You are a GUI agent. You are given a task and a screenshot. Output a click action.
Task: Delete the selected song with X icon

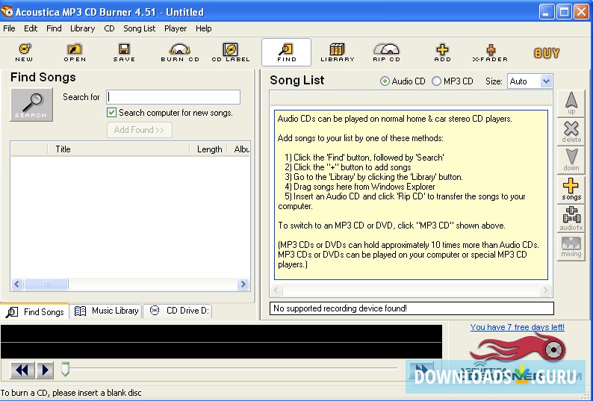click(x=571, y=131)
